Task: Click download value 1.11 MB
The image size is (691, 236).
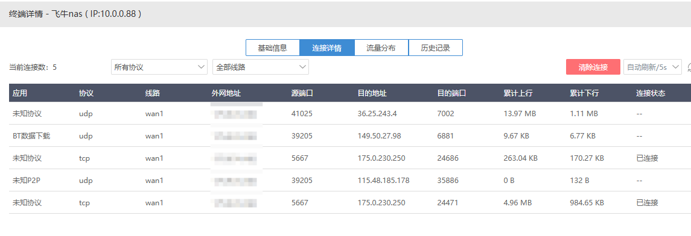Action: click(x=584, y=113)
